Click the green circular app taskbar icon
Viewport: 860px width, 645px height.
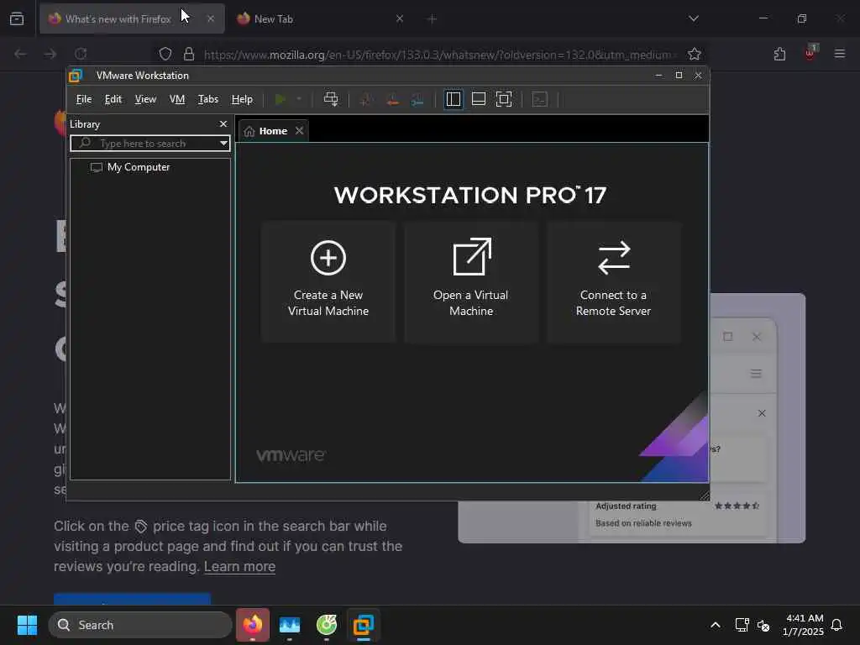click(327, 625)
